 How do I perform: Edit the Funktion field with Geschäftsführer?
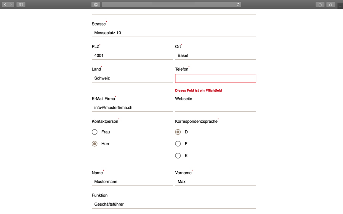(174, 204)
